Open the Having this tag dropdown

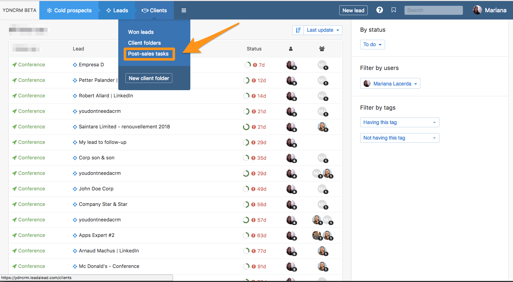coord(399,123)
